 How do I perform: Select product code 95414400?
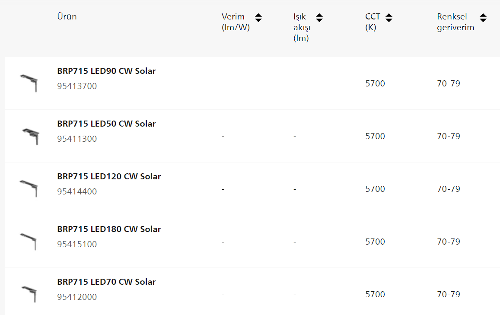(x=77, y=191)
